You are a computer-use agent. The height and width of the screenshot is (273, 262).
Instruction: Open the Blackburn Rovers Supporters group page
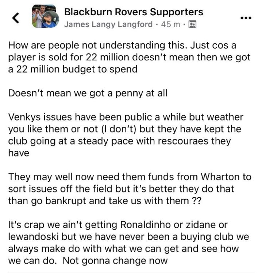coord(134,12)
